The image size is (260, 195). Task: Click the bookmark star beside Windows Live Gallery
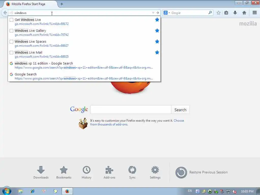(x=157, y=30)
